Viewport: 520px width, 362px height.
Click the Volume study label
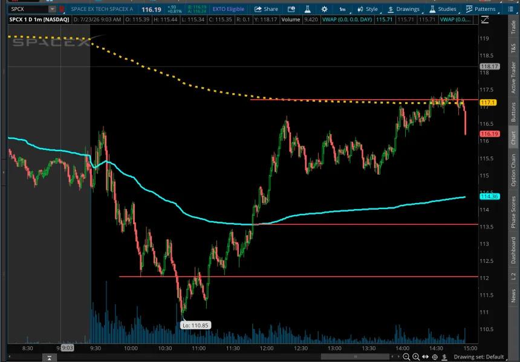tap(290, 19)
